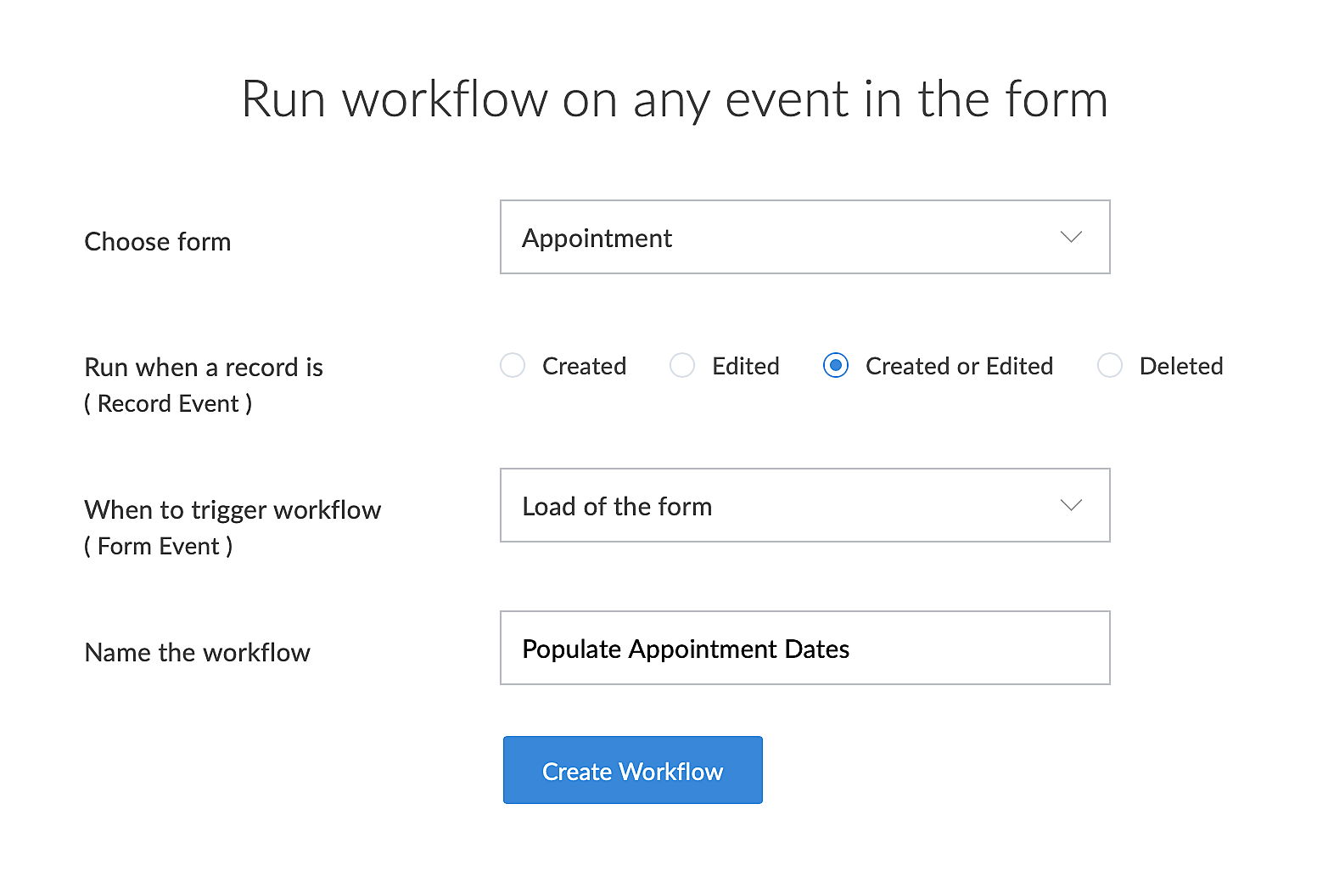Click the "Deleted" option label text
Image resolution: width=1317 pixels, height=888 pixels.
coord(1180,367)
